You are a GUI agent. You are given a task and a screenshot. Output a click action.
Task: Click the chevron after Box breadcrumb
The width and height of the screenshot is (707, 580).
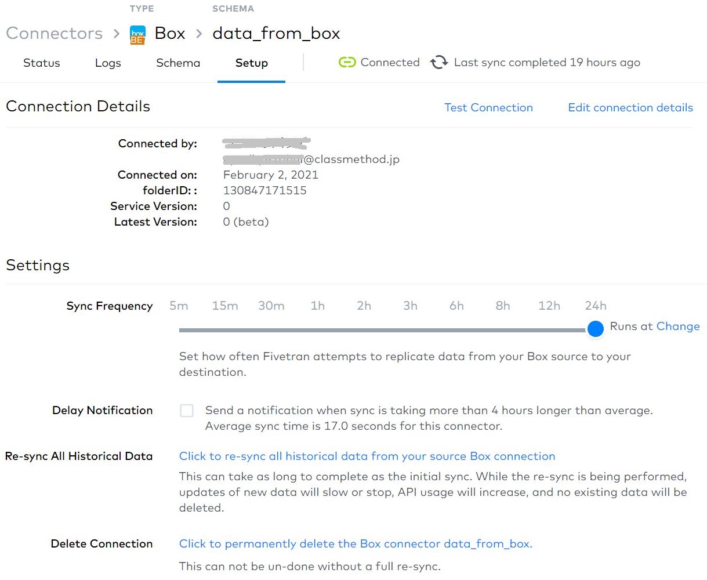click(199, 34)
